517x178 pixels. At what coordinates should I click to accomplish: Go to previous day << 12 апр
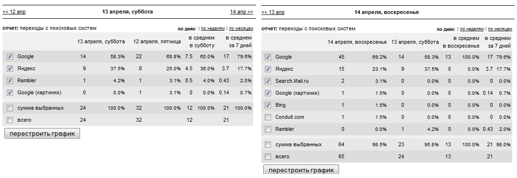click(14, 12)
